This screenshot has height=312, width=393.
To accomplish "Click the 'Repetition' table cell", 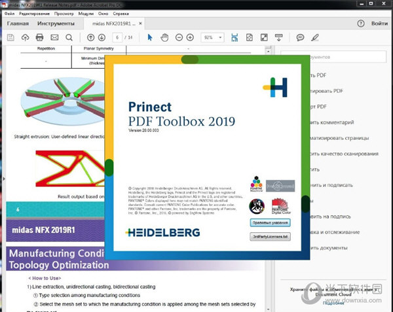I will click(46, 48).
